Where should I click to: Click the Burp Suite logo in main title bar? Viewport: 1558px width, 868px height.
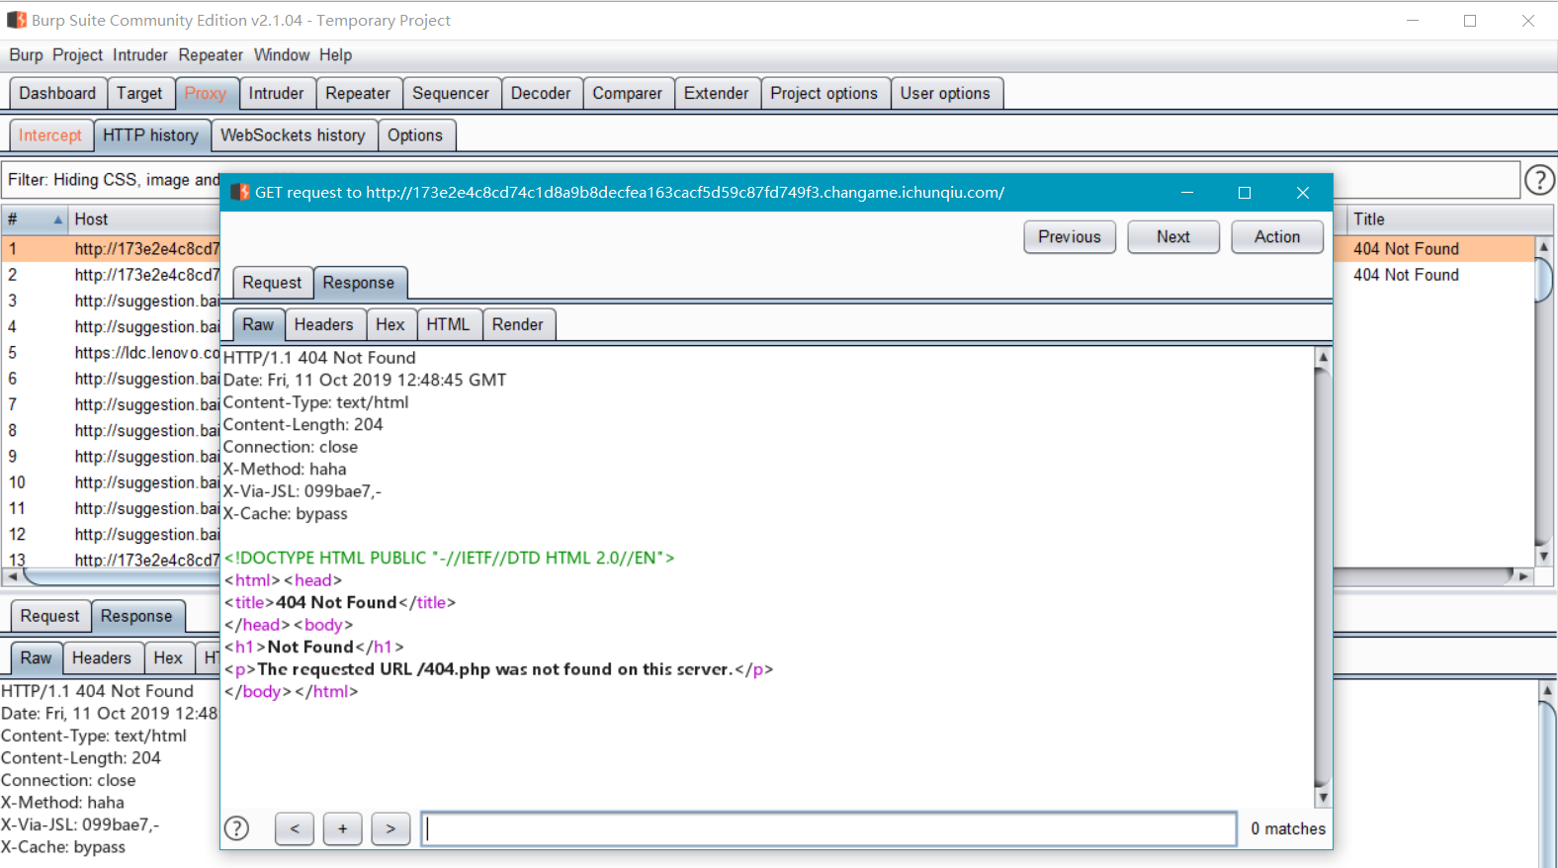tap(17, 20)
